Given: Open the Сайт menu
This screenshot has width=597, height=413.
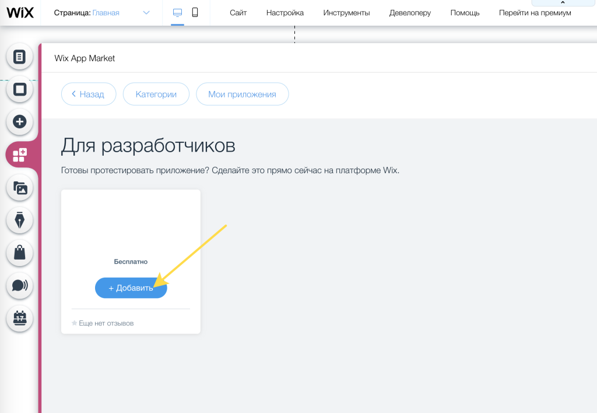Looking at the screenshot, I should point(238,13).
